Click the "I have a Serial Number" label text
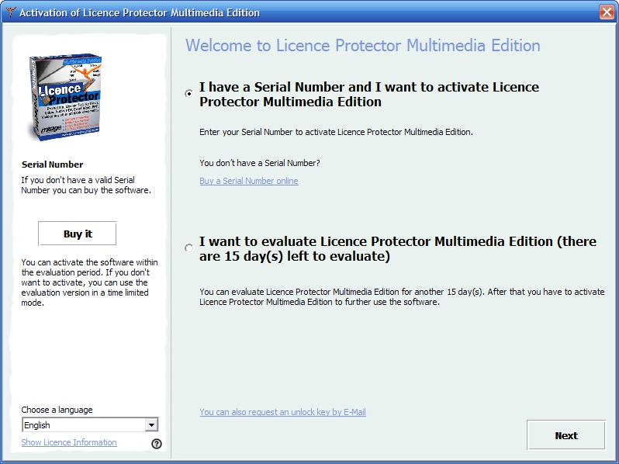The image size is (619, 464). [x=368, y=94]
